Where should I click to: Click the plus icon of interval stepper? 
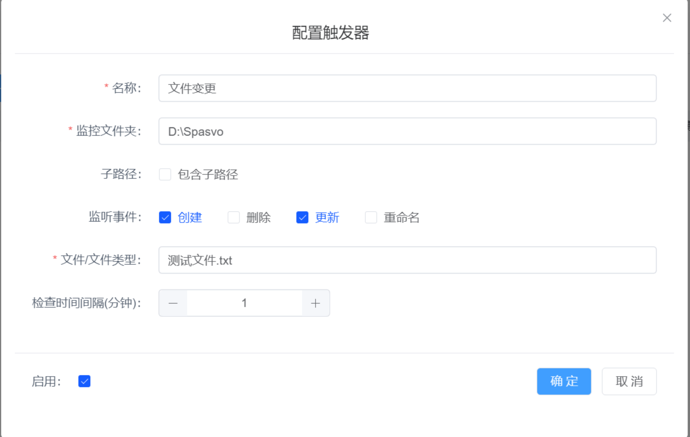tap(316, 303)
